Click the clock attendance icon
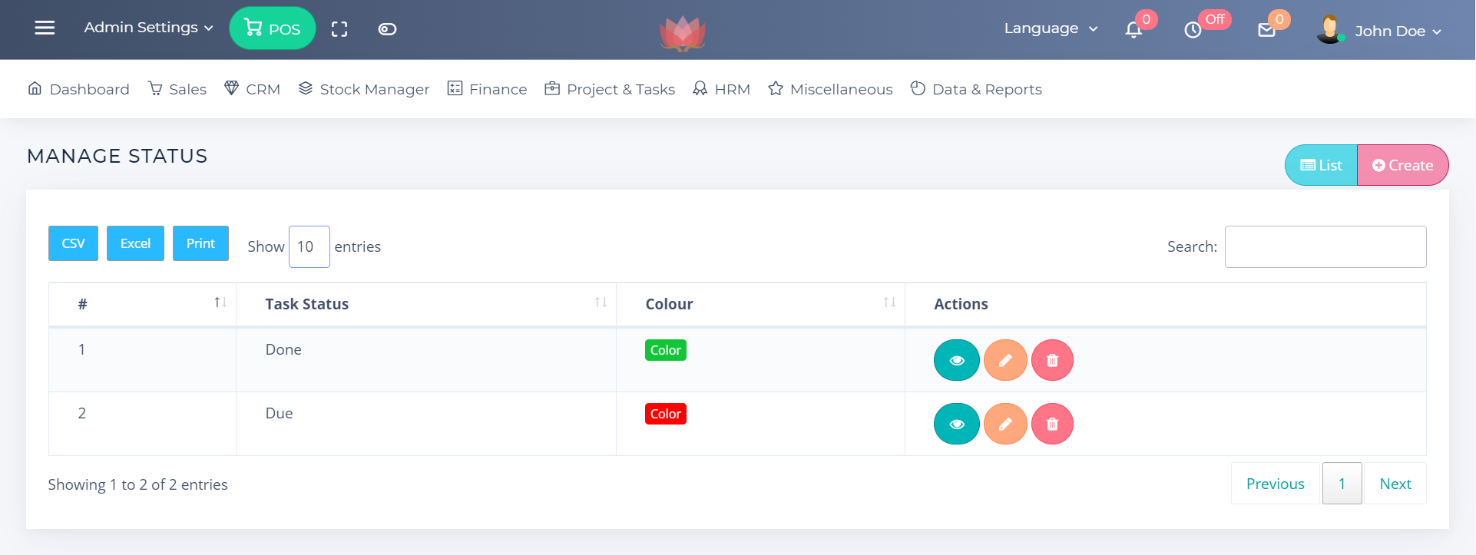1476x555 pixels. (x=1193, y=30)
